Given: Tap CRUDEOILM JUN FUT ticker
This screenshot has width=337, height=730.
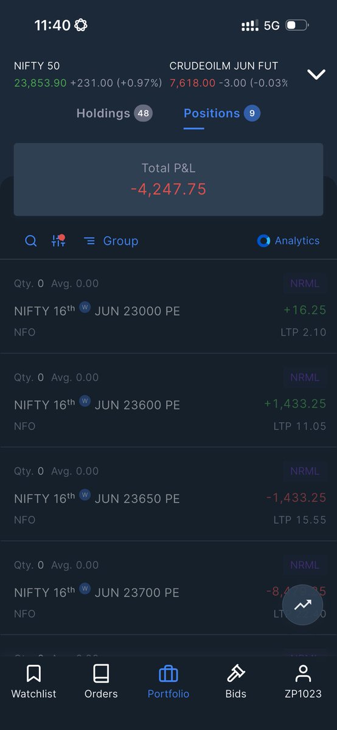Looking at the screenshot, I should tap(229, 74).
